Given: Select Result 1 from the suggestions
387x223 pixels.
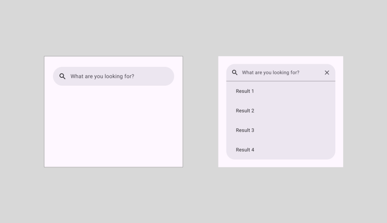Looking at the screenshot, I should [245, 91].
